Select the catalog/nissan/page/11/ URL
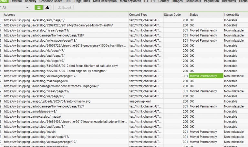This screenshot has height=147, width=248. 37,30
